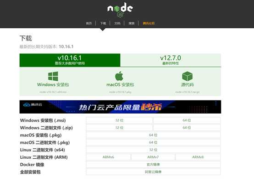Download node-v10.16.1.tar.gz file name link
The image size is (254, 182).
(188, 92)
